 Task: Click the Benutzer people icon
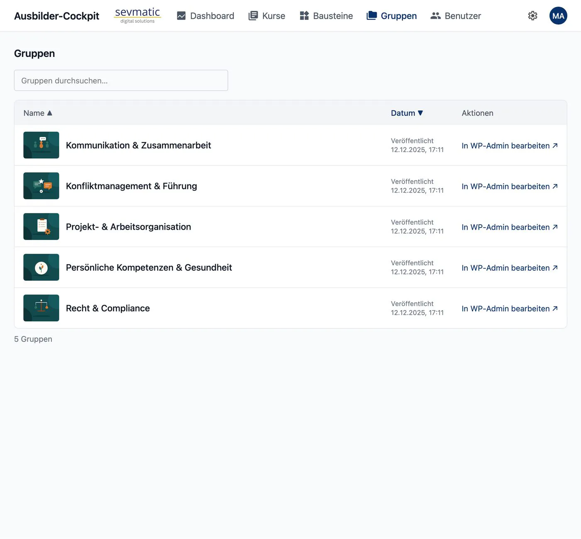[x=435, y=16]
